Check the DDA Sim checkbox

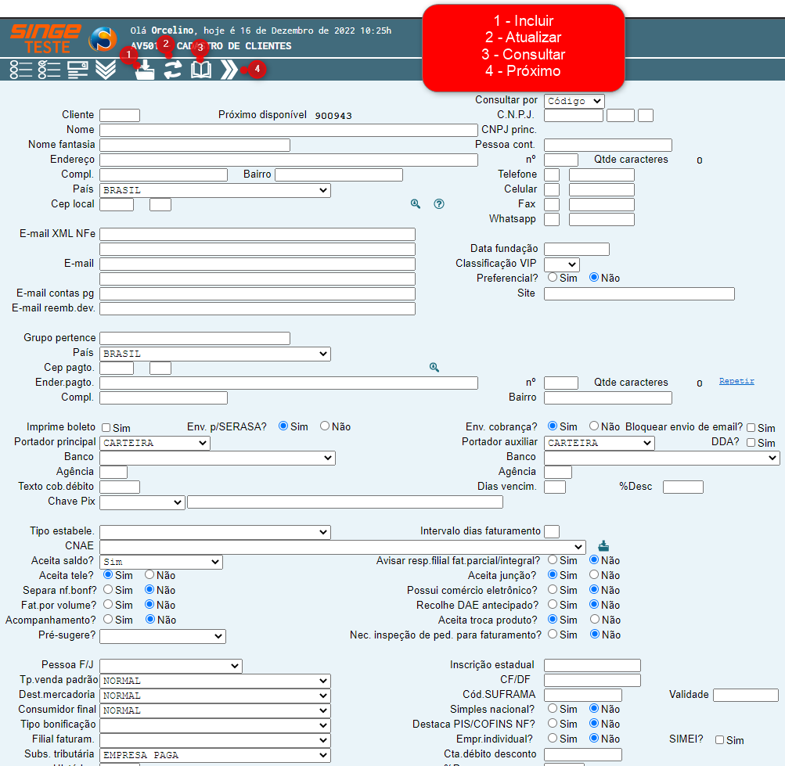tap(751, 443)
